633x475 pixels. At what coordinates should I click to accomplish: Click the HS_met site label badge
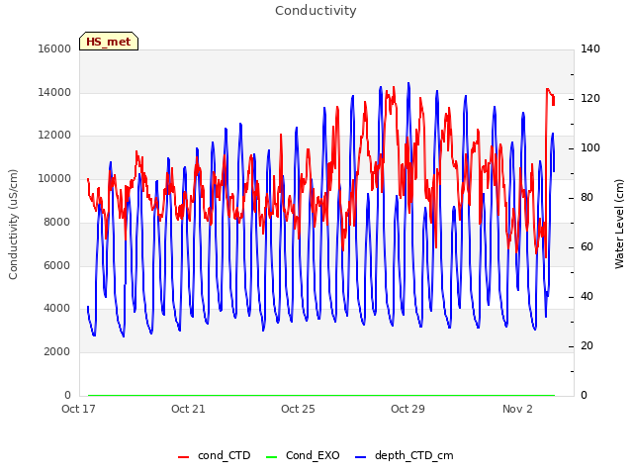(109, 42)
